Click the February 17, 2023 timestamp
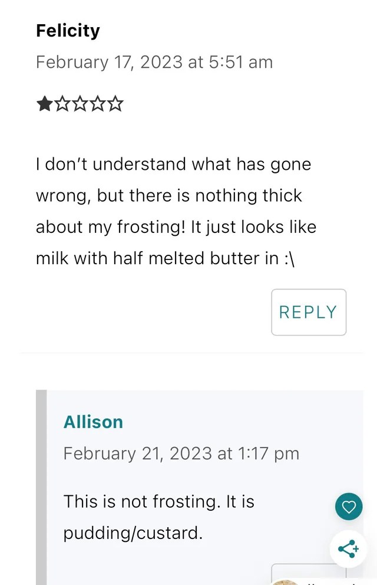 point(154,62)
